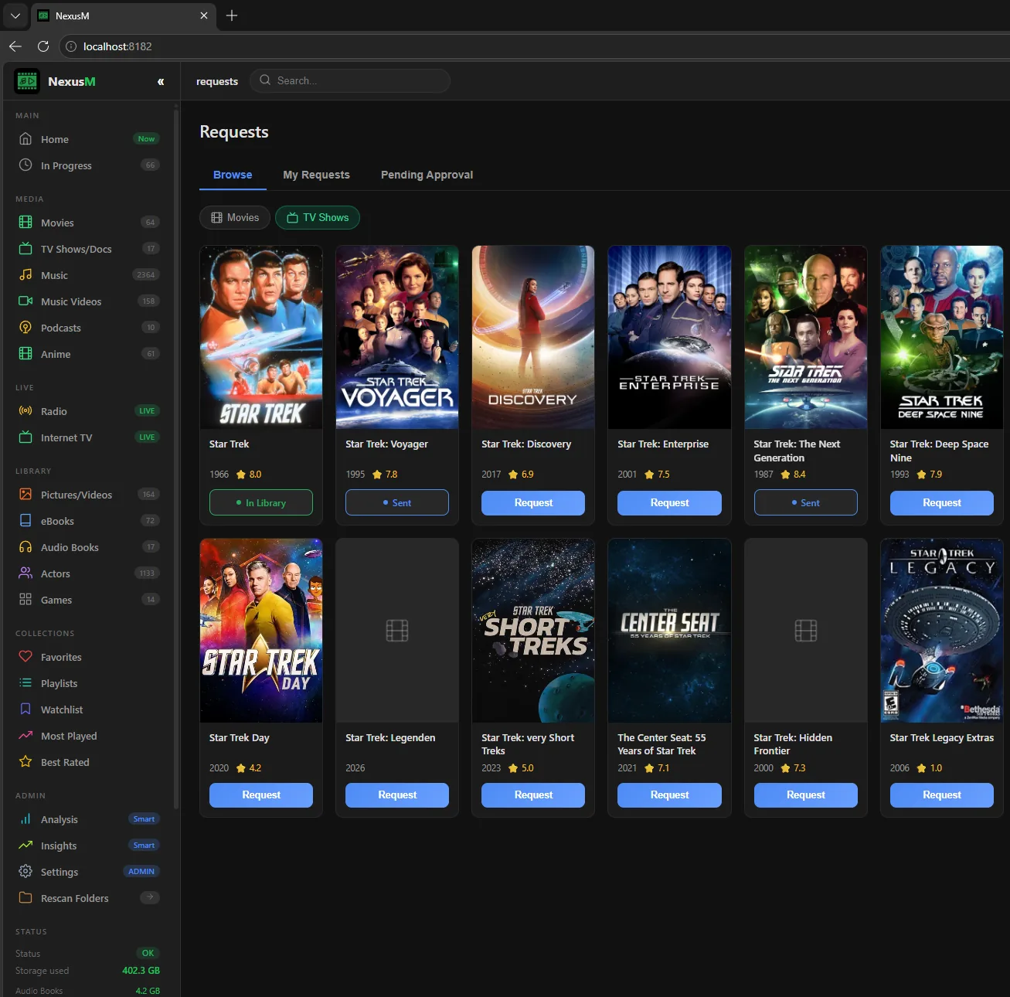
Task: Go back in the browser
Action: 15,46
